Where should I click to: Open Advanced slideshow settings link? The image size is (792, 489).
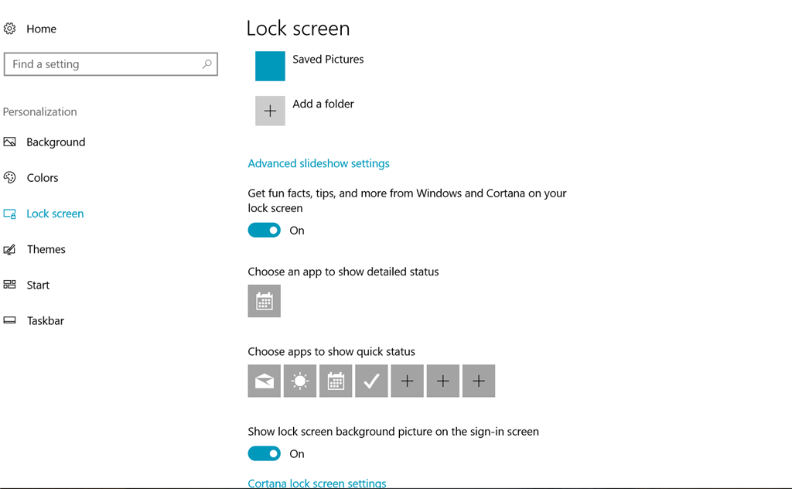coord(319,164)
